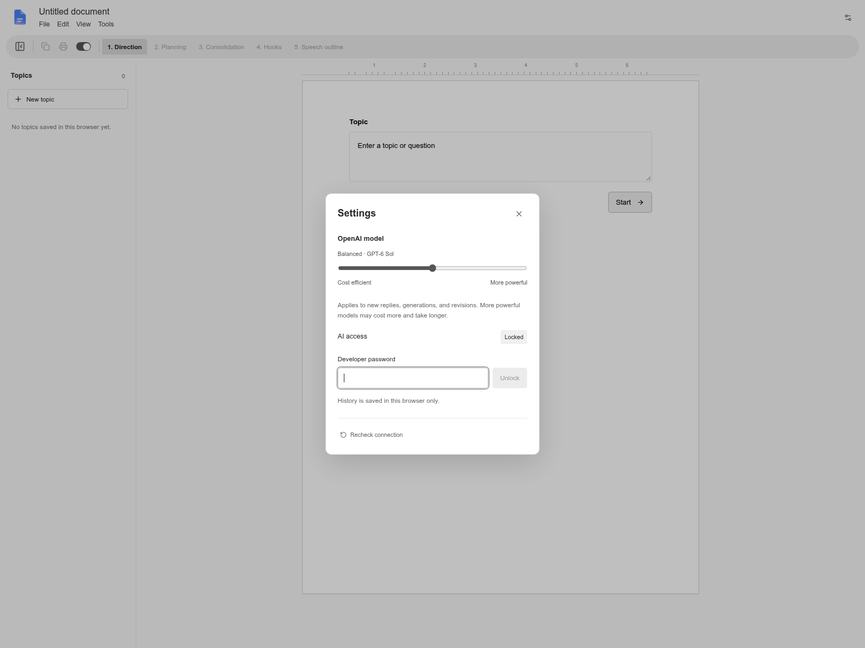Click the Recheck connection refresh icon
This screenshot has width=865, height=648.
343,435
